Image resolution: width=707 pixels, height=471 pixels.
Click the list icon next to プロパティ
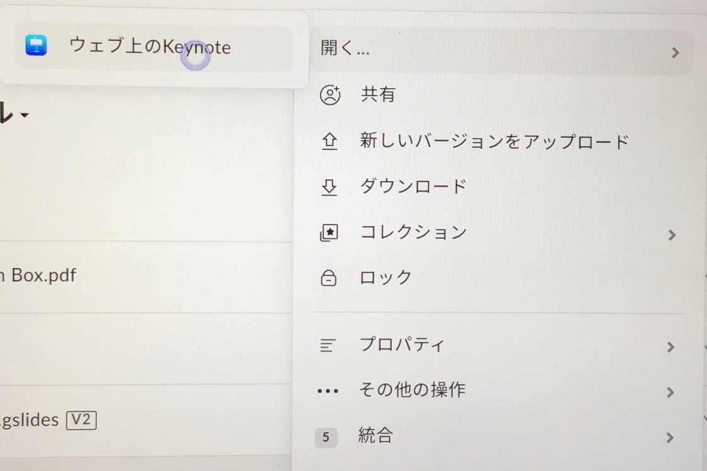pos(326,345)
